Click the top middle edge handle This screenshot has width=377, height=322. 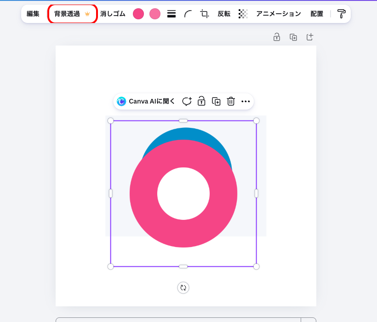(183, 121)
